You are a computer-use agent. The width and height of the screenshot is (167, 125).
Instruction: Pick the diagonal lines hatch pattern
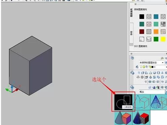pyautogui.click(x=149, y=32)
